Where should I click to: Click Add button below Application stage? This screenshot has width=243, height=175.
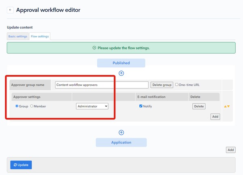click(x=230, y=150)
